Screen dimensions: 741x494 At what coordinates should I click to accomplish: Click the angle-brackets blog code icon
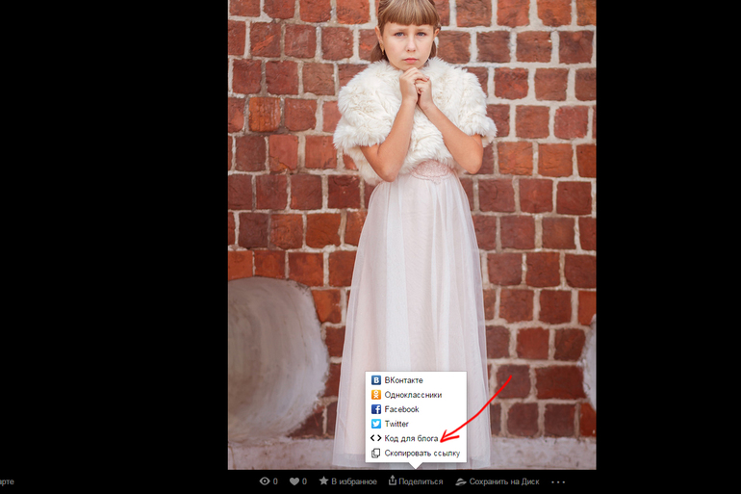376,438
